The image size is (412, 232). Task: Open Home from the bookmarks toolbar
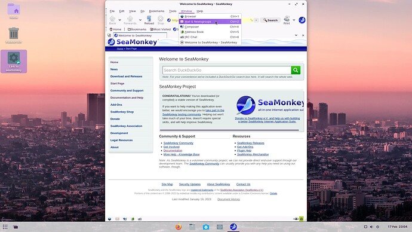(115, 29)
